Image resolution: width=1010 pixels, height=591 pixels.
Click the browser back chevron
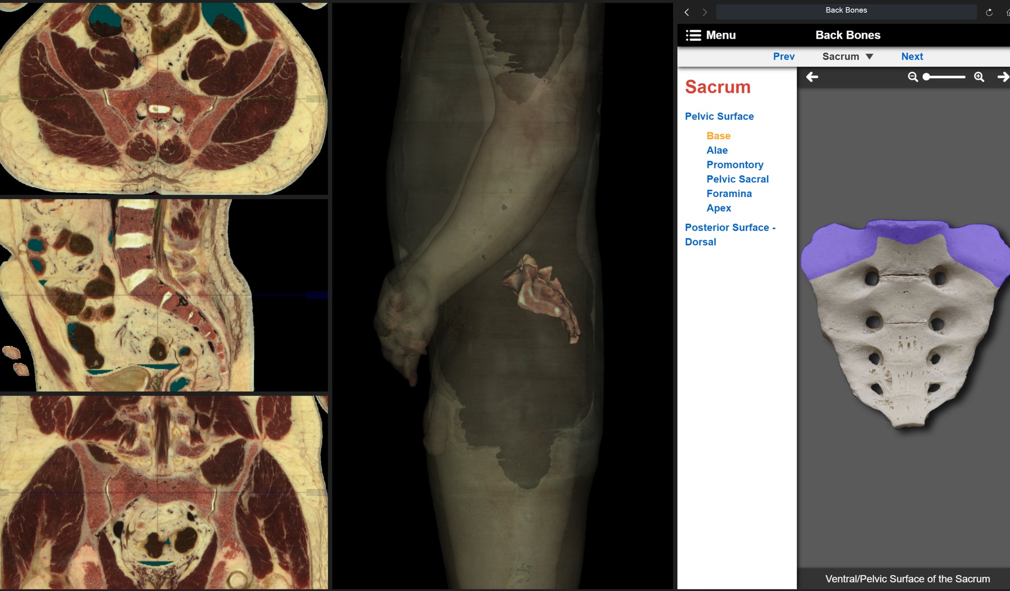click(x=687, y=12)
